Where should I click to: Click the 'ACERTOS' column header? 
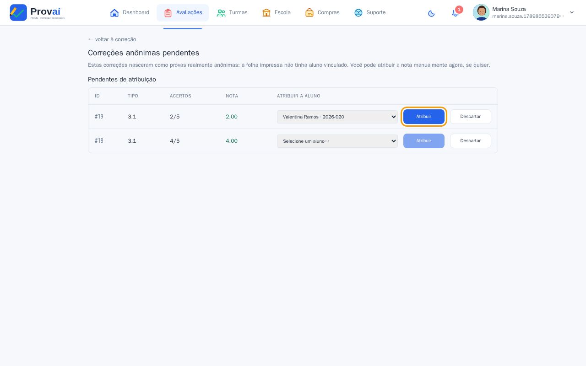pos(180,96)
